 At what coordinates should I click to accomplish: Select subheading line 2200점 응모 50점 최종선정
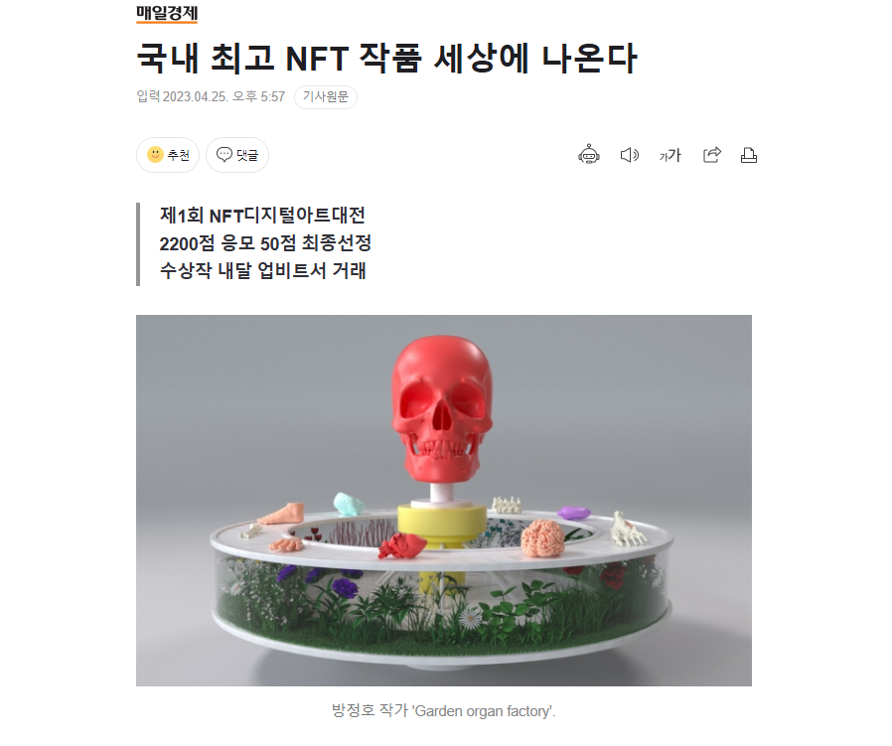click(265, 243)
